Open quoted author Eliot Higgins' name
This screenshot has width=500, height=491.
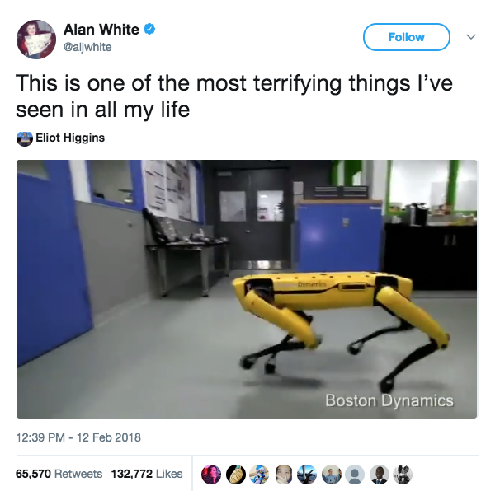[70, 138]
